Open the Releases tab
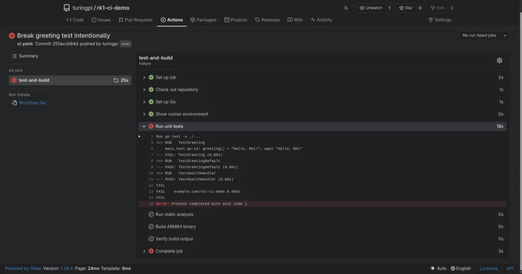This screenshot has width=522, height=274. 267,20
